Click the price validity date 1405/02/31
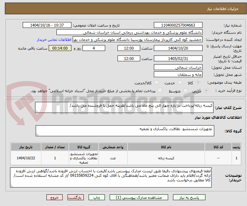The width and height of the screenshot is (247, 206). click(x=178, y=59)
